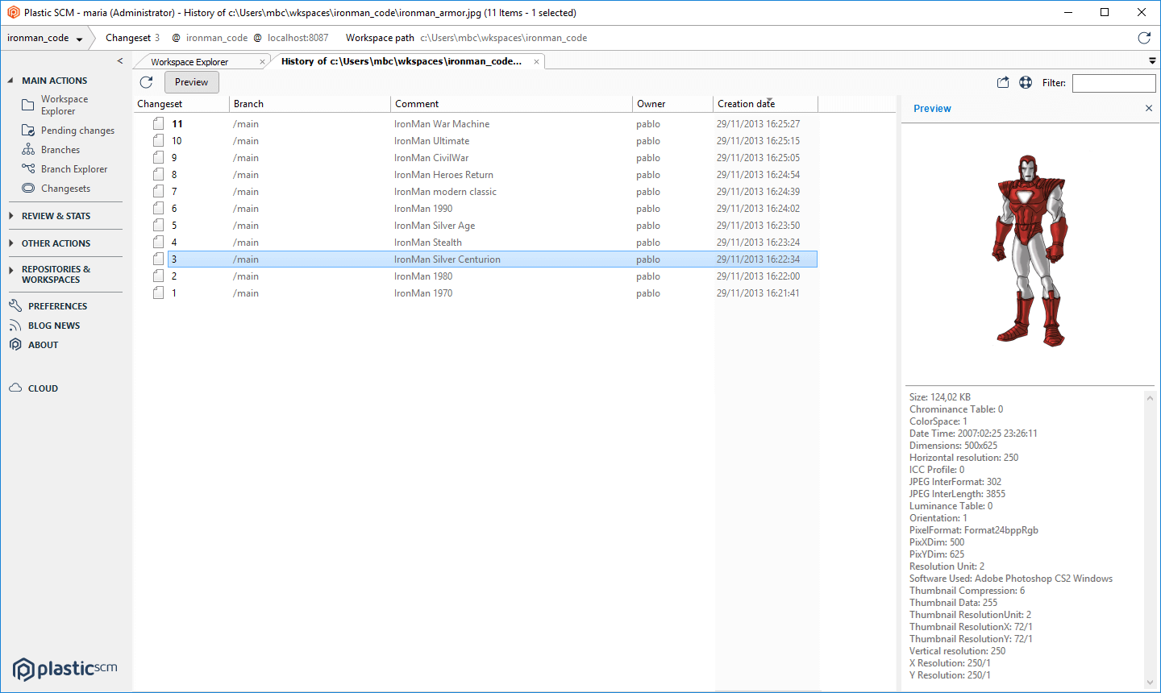
Task: Click the 29/11/2013 16:25:05 creation date
Action: tap(759, 158)
